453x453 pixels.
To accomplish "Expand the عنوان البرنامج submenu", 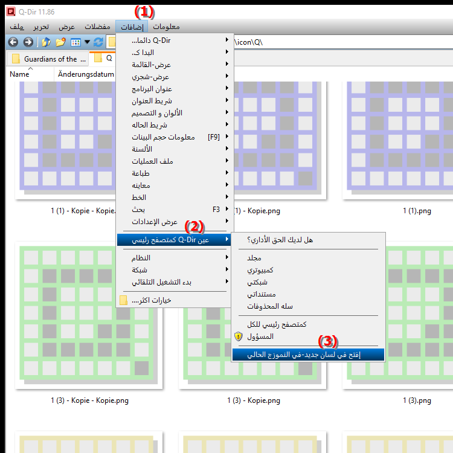I will [x=174, y=89].
